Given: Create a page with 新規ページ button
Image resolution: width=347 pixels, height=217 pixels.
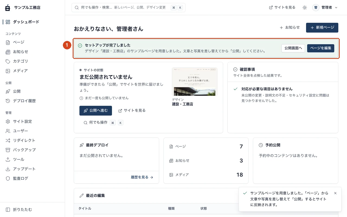Looking at the screenshot, I should click(x=322, y=28).
